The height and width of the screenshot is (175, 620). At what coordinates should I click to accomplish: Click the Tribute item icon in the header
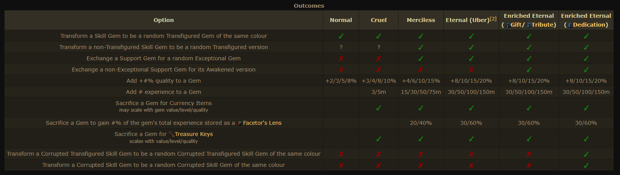click(x=529, y=25)
